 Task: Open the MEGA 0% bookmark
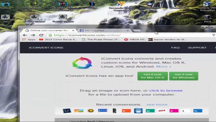pos(134,40)
